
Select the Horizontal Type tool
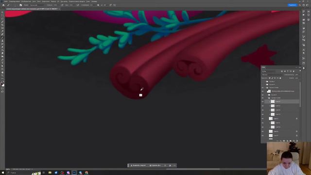2,63
